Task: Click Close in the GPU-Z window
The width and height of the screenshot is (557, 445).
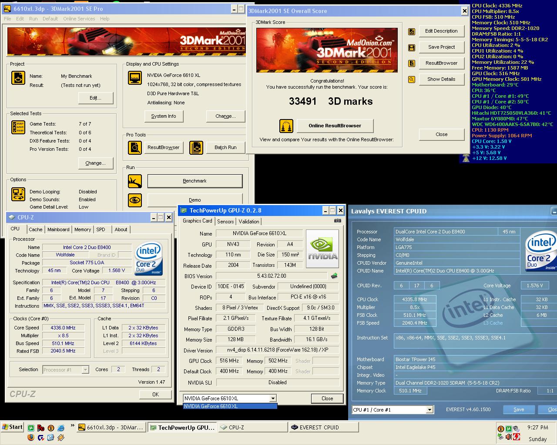Action: tap(327, 399)
